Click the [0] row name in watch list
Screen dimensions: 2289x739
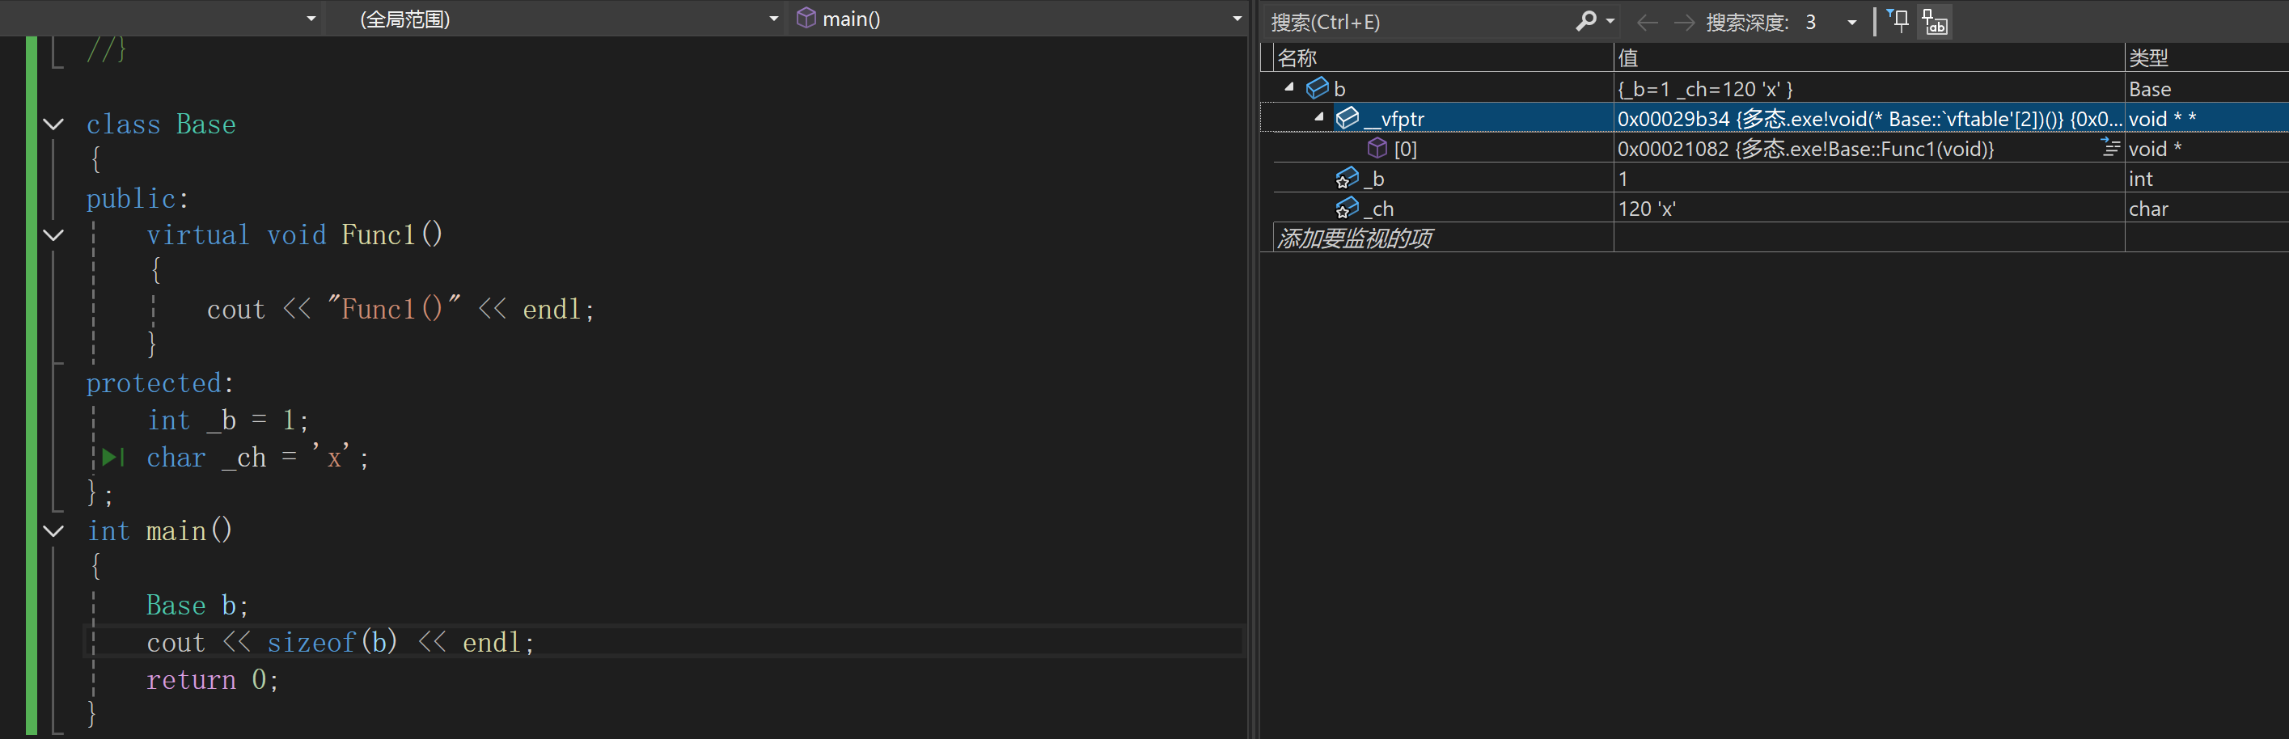click(x=1405, y=148)
